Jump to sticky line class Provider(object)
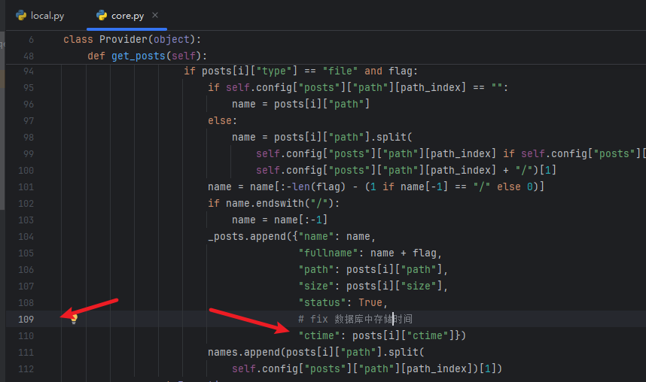Screen dimensions: 646x382 pyautogui.click(x=132, y=39)
